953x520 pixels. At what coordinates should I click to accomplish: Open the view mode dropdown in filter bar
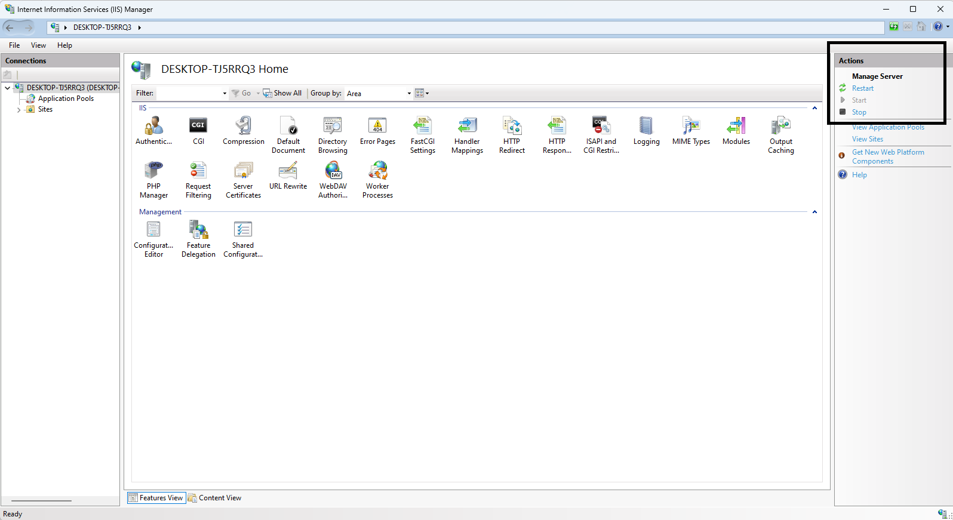click(x=422, y=93)
